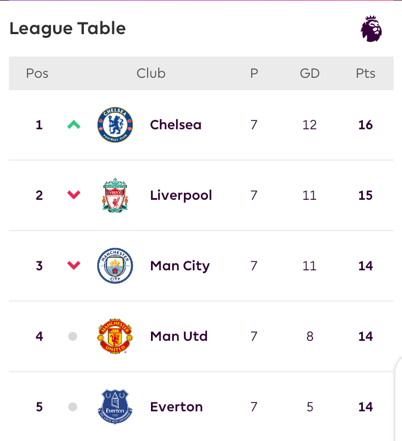Screen dimensions: 402x441
Task: Click the Club column header
Action: (x=151, y=73)
